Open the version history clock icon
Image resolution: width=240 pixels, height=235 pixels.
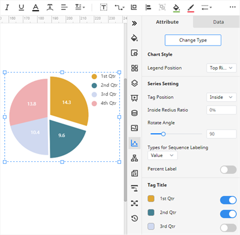[x=134, y=218]
